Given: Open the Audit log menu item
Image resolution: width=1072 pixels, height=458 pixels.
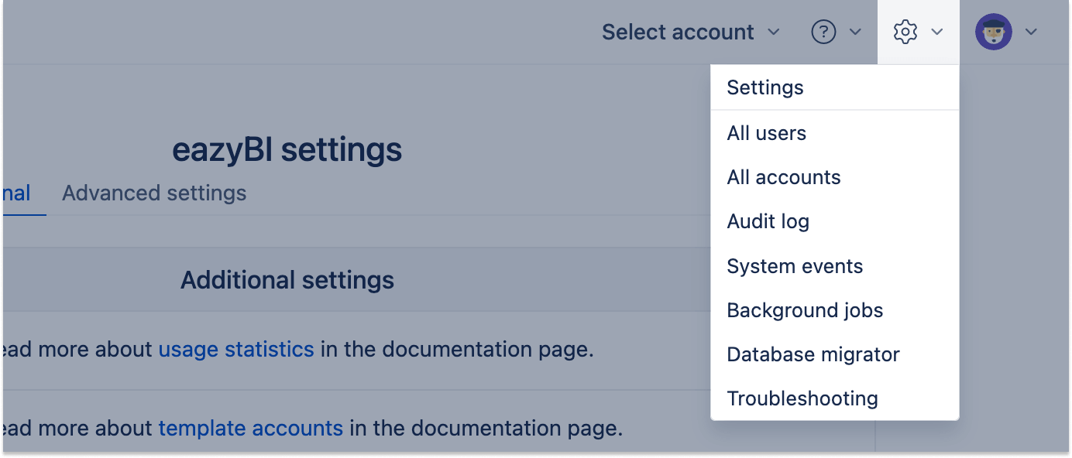Looking at the screenshot, I should pos(768,221).
